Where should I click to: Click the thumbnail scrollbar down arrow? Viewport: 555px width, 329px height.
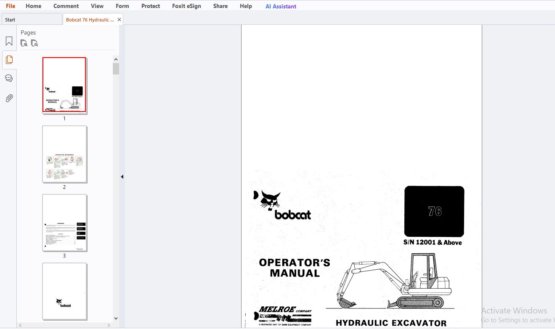pyautogui.click(x=116, y=318)
